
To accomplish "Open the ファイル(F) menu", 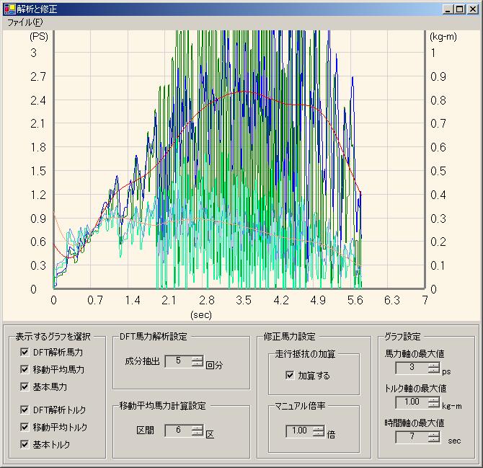I will point(25,22).
